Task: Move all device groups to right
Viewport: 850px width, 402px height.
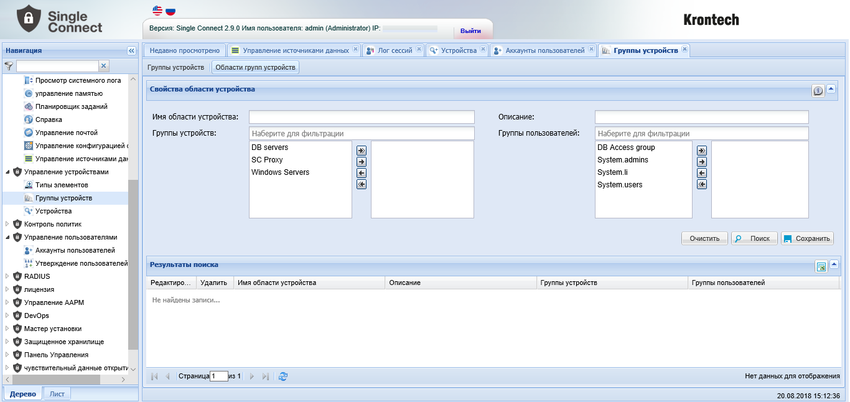Action: coord(362,151)
